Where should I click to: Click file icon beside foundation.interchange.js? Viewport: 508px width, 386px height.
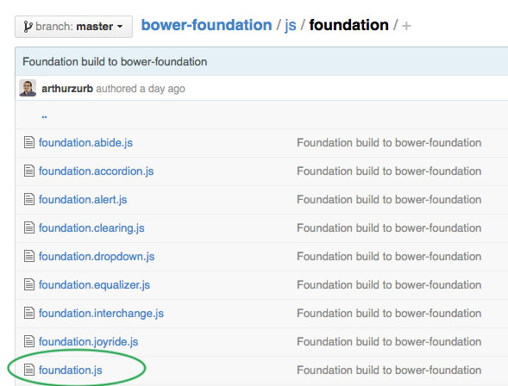[29, 314]
